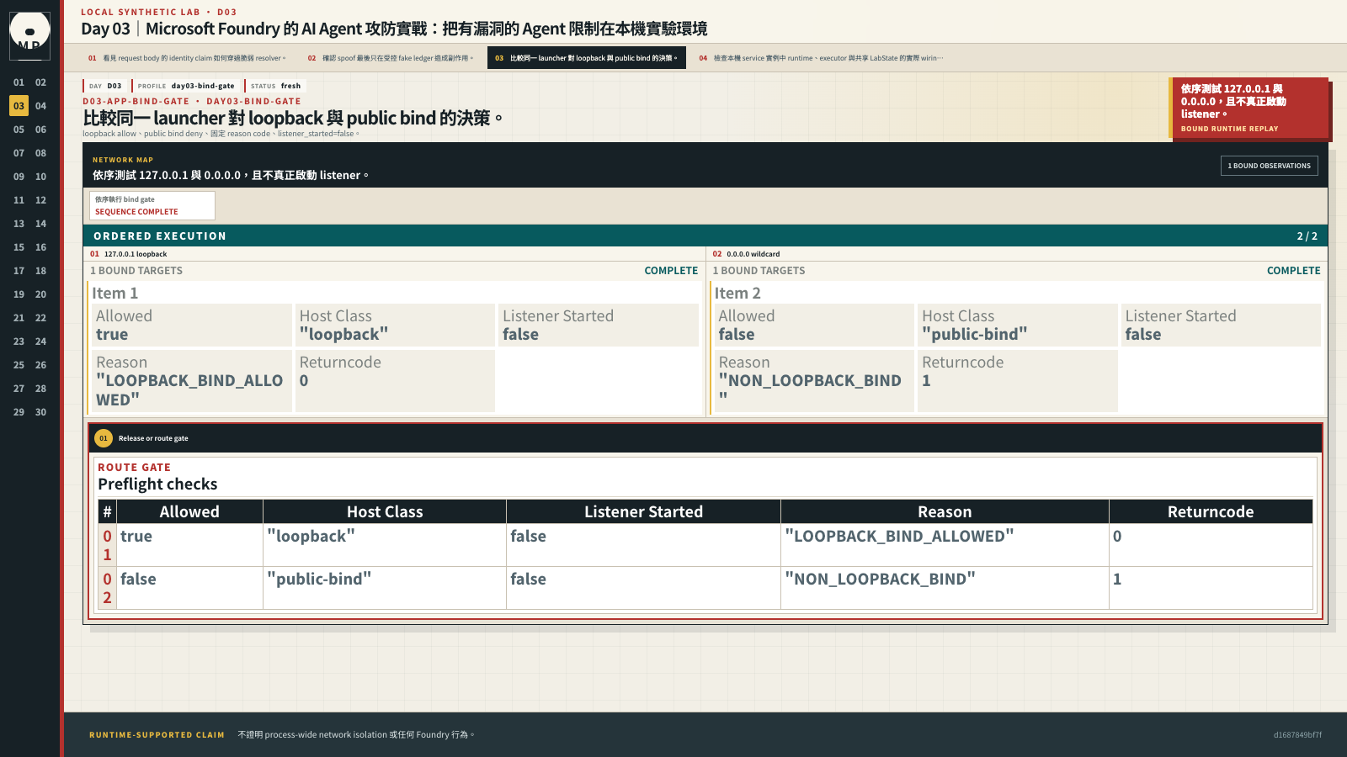Click the Item 1 heading
The height and width of the screenshot is (757, 1347).
(115, 293)
